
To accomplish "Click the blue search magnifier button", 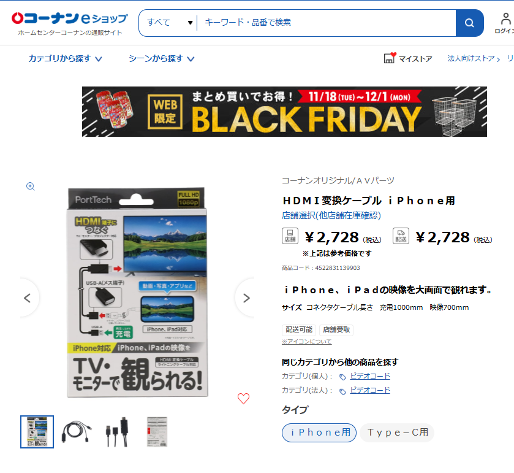I will [x=469, y=23].
